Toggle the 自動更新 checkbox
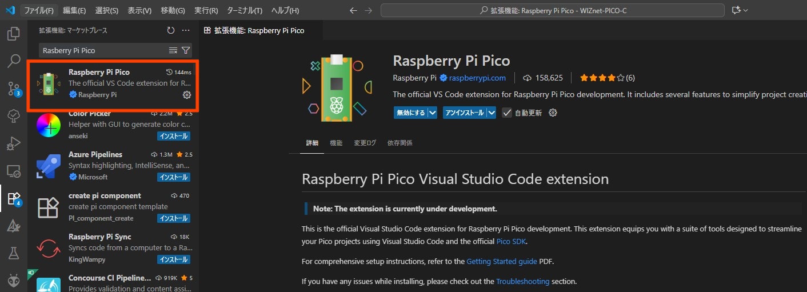 click(x=506, y=113)
